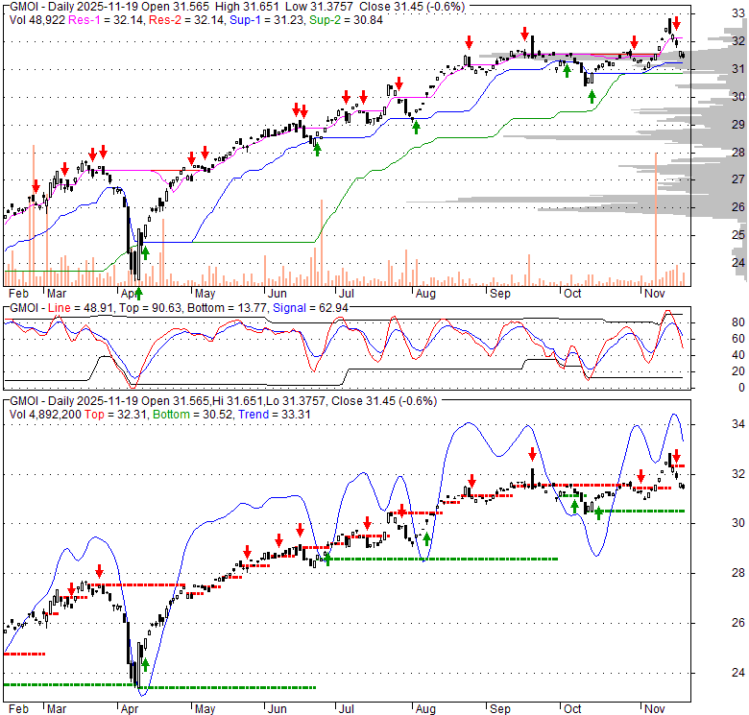Click the 80 level label on the oscillator axis

point(738,322)
